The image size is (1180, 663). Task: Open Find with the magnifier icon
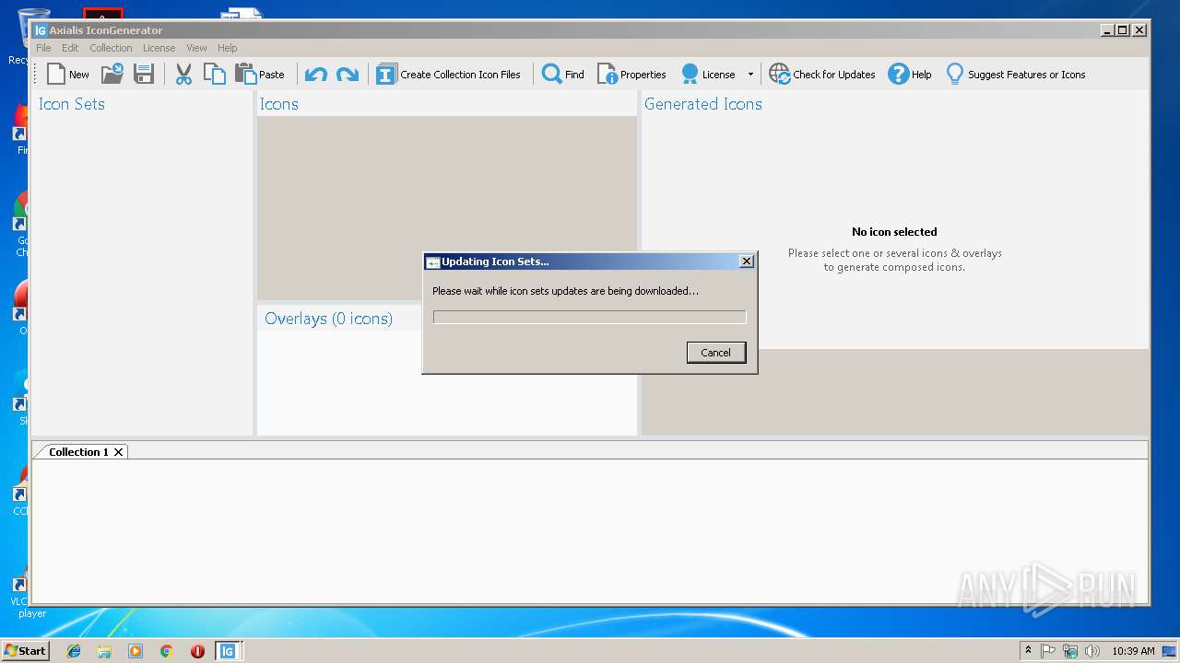(x=563, y=75)
